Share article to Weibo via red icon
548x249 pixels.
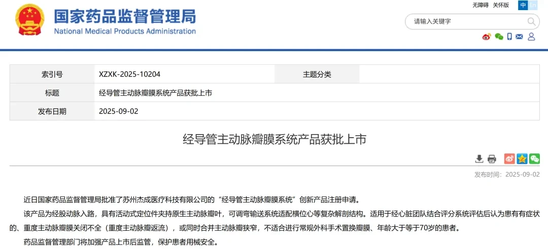(x=509, y=159)
